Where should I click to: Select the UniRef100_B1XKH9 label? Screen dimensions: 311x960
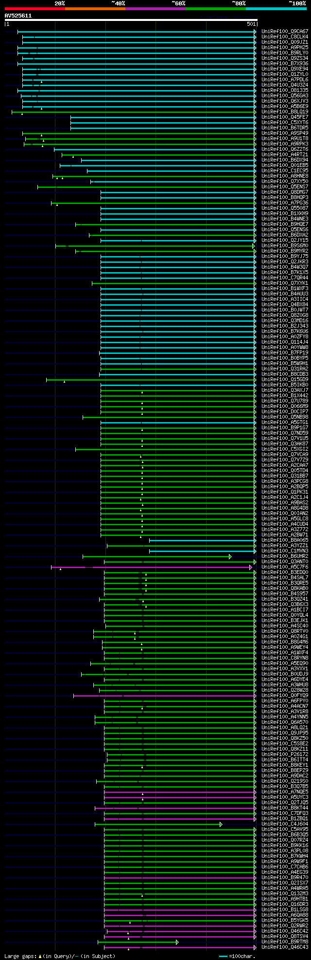tap(285, 214)
